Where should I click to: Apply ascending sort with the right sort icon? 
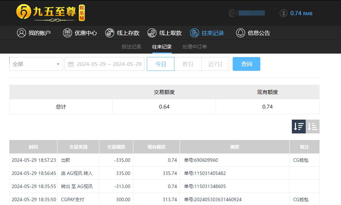pyautogui.click(x=312, y=127)
